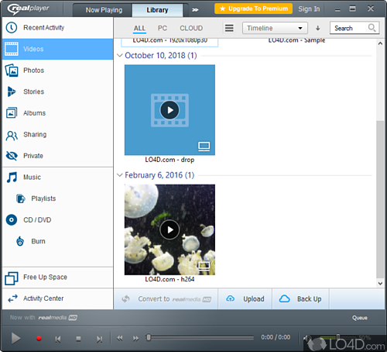
Task: Open the Queue panel
Action: [x=360, y=318]
